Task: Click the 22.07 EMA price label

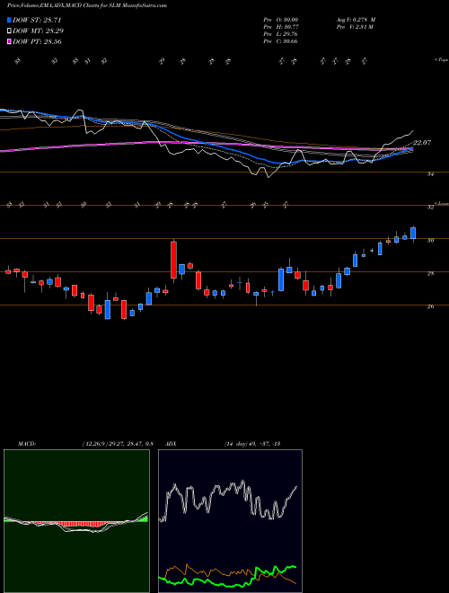Action: pyautogui.click(x=422, y=143)
